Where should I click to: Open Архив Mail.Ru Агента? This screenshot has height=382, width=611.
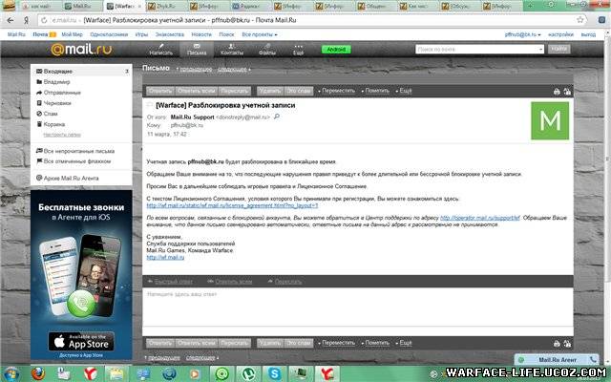point(68,178)
